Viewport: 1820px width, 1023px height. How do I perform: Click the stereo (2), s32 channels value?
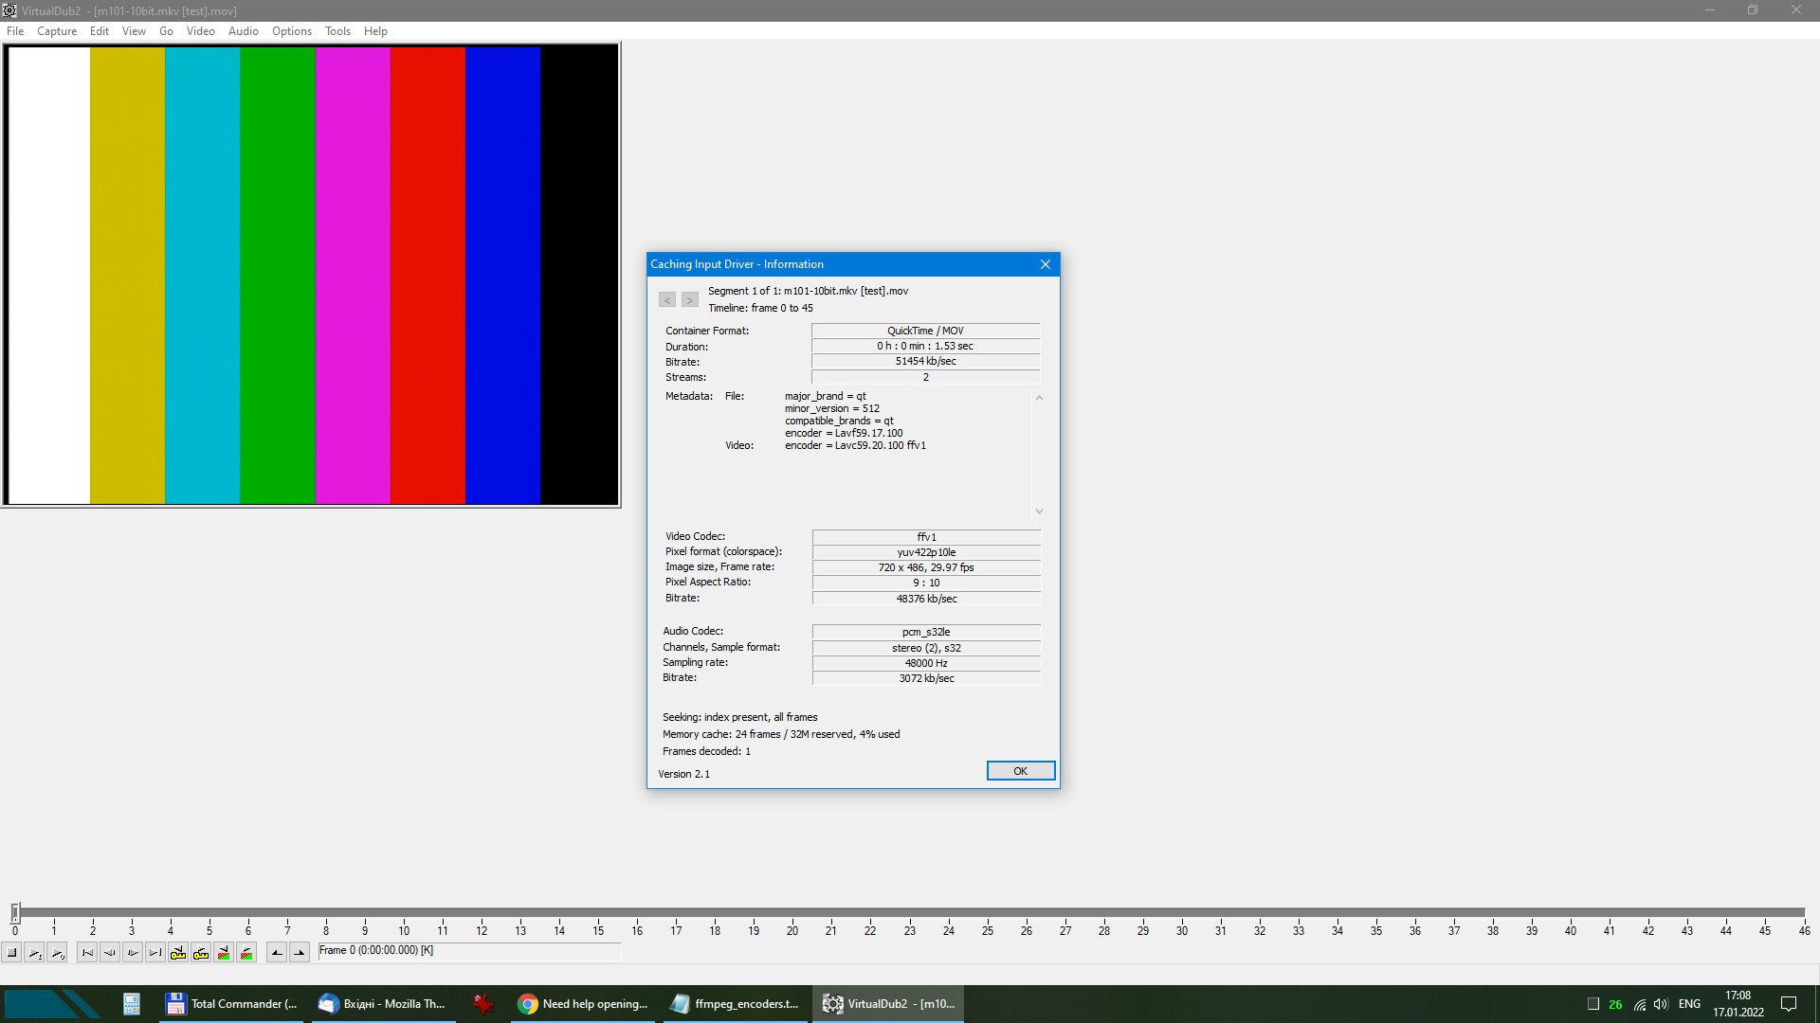click(x=926, y=648)
